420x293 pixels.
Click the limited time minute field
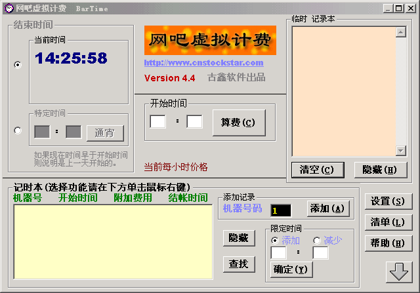(320, 253)
